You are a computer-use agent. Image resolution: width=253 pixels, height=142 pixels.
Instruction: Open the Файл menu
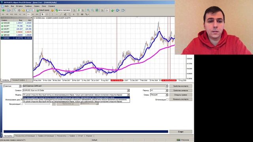pos(7,6)
